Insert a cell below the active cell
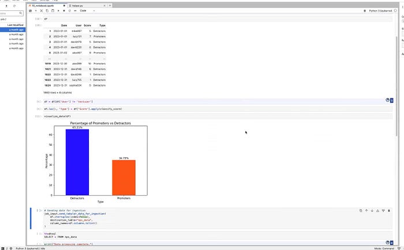Screen dimensions: 404x250 (x=383, y=211)
